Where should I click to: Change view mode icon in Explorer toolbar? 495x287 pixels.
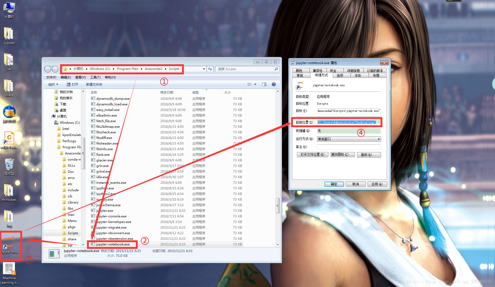250,84
